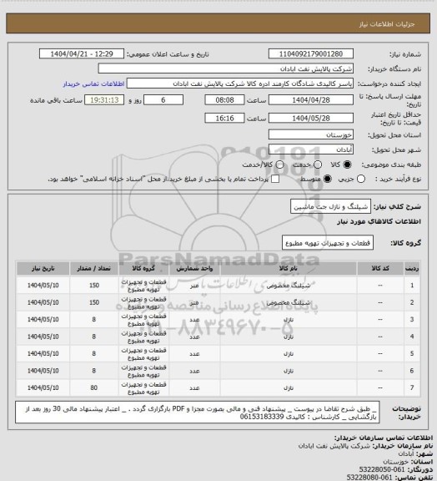The image size is (437, 481).
Task: Select the خدمت radio button
Action: [x=318, y=165]
